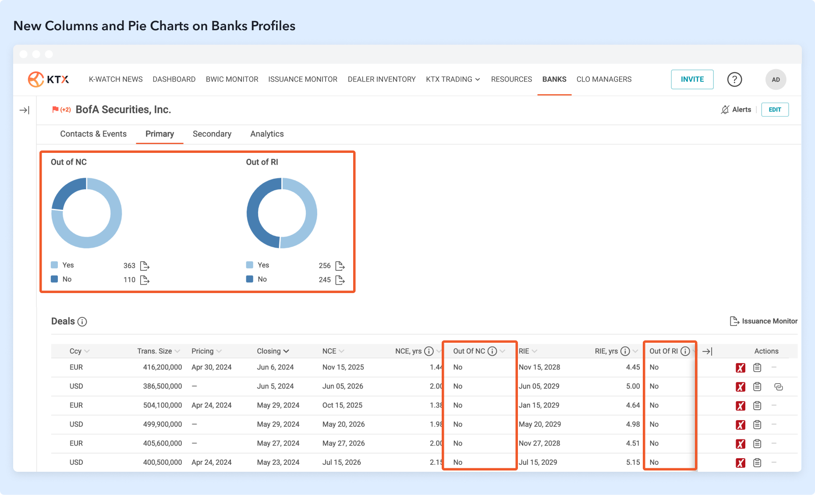Image resolution: width=815 pixels, height=495 pixels.
Task: Click the KTX logo
Action: pyautogui.click(x=48, y=79)
